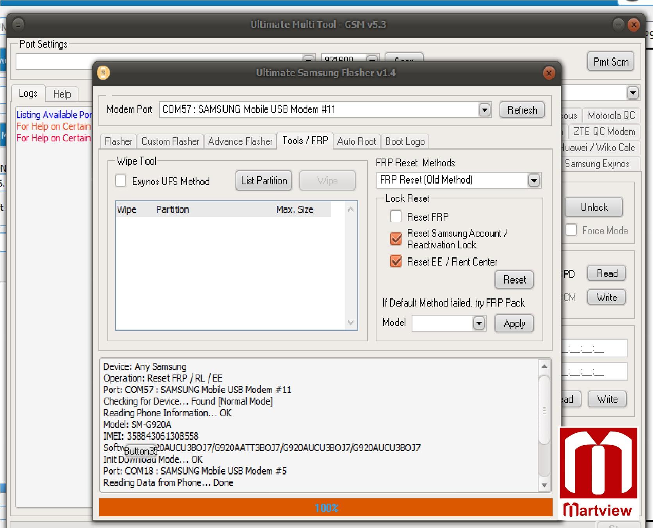Click the Partition column header
This screenshot has width=653, height=528.
173,210
